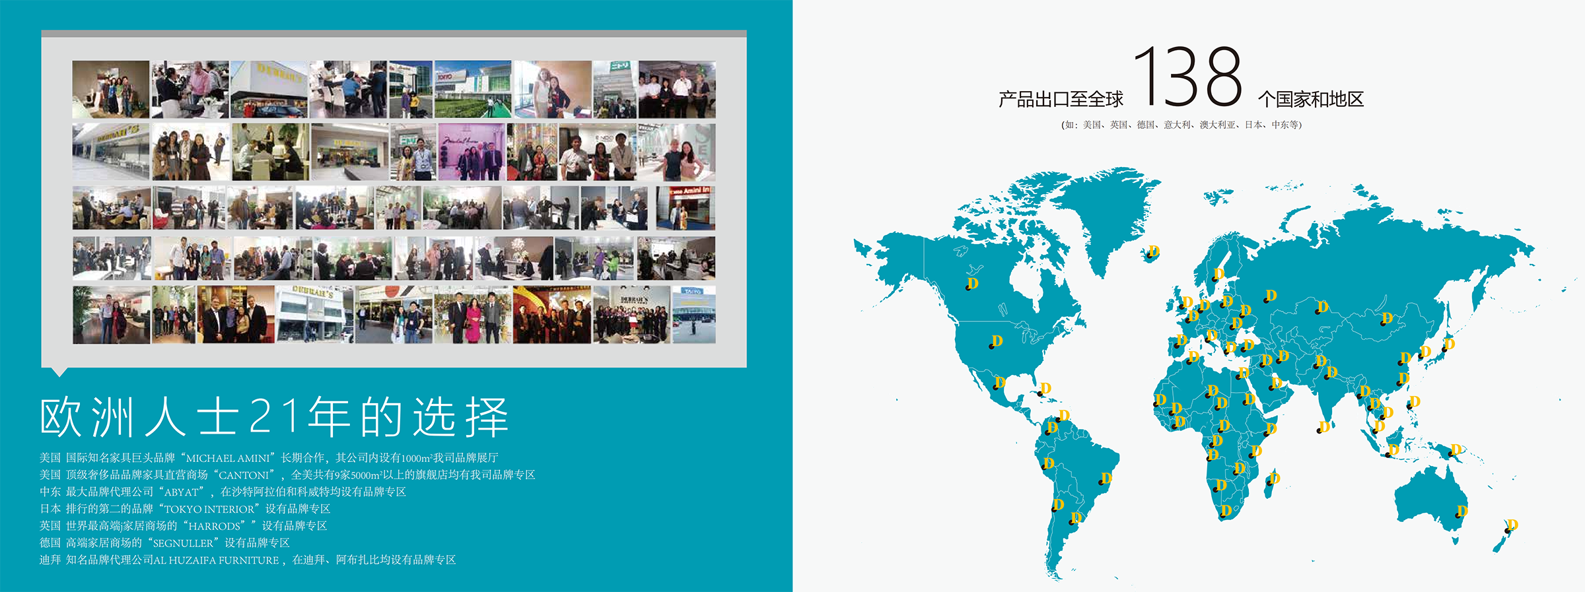Click the D marker on Canada
The height and width of the screenshot is (592, 1585).
(x=972, y=284)
